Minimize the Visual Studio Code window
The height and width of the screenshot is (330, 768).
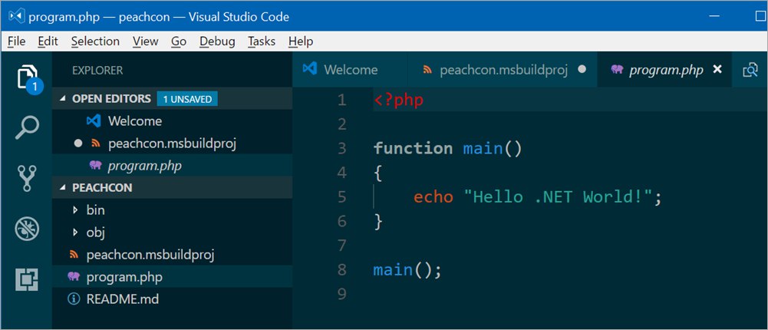714,17
